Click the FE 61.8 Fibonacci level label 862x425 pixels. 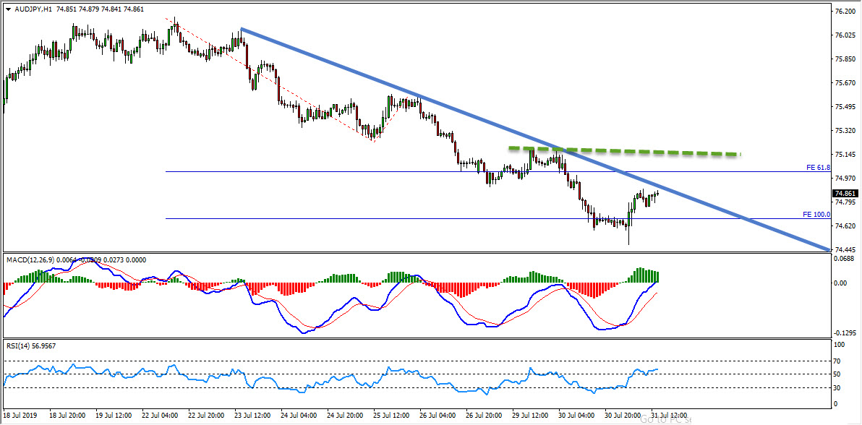(x=818, y=168)
